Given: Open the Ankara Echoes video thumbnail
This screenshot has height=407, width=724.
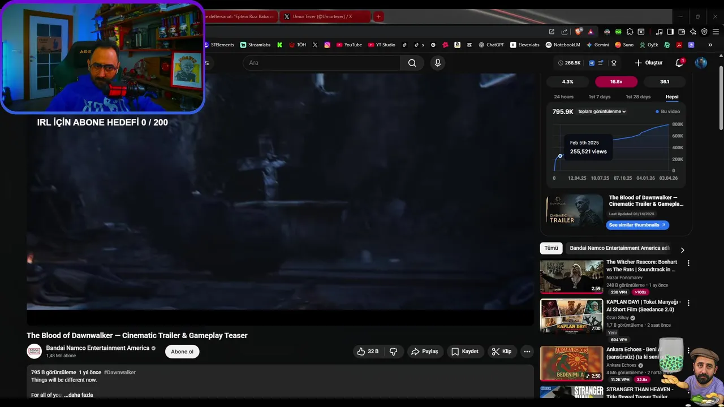Looking at the screenshot, I should click(x=571, y=363).
